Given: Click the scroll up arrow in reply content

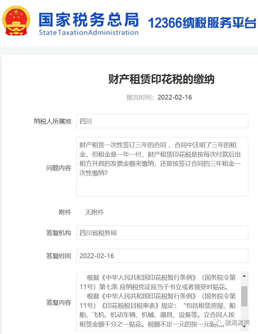Looking at the screenshot, I should click(x=244, y=276).
